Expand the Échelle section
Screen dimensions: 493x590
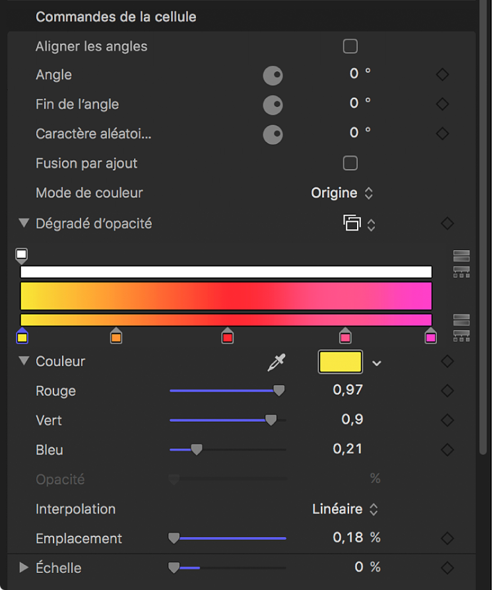24,568
